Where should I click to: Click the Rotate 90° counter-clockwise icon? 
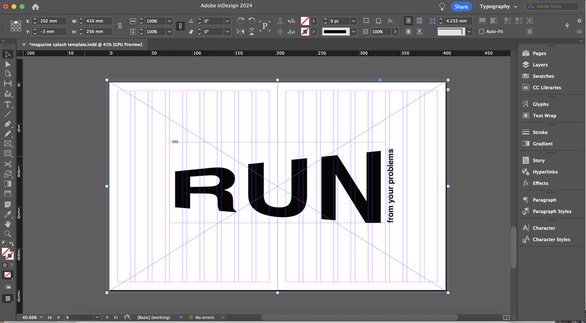point(252,21)
